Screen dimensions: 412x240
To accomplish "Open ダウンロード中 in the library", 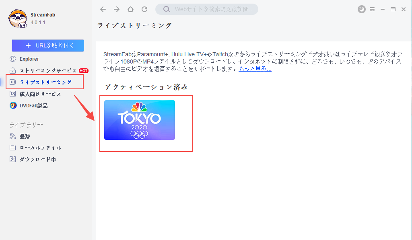I will pos(37,159).
